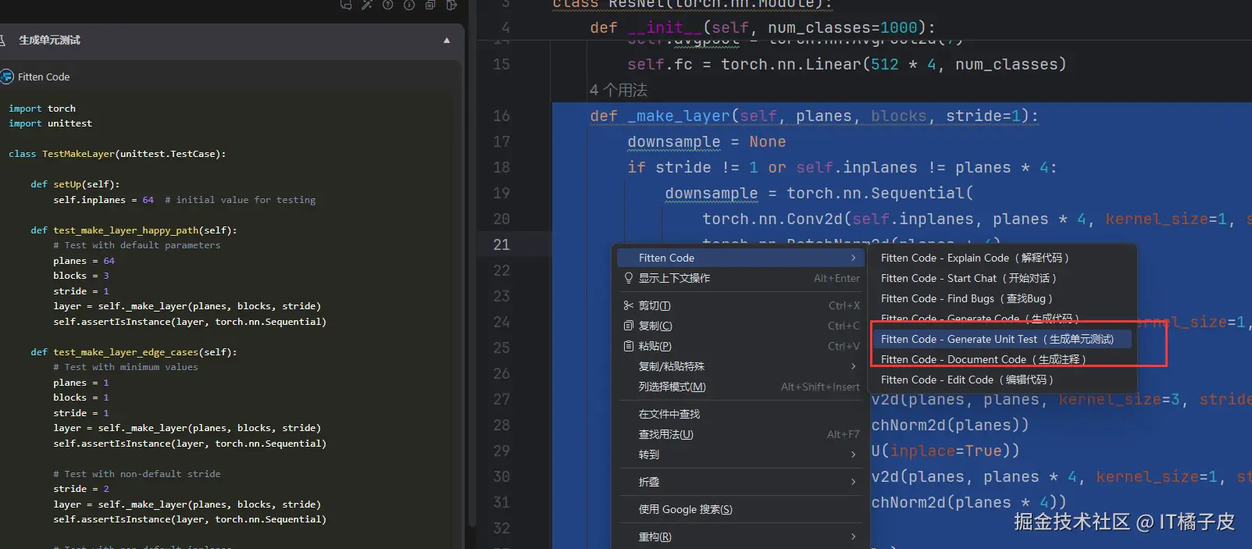Select Fitten Code - Explain Code menu item
Image resolution: width=1252 pixels, height=549 pixels.
[x=1004, y=258]
